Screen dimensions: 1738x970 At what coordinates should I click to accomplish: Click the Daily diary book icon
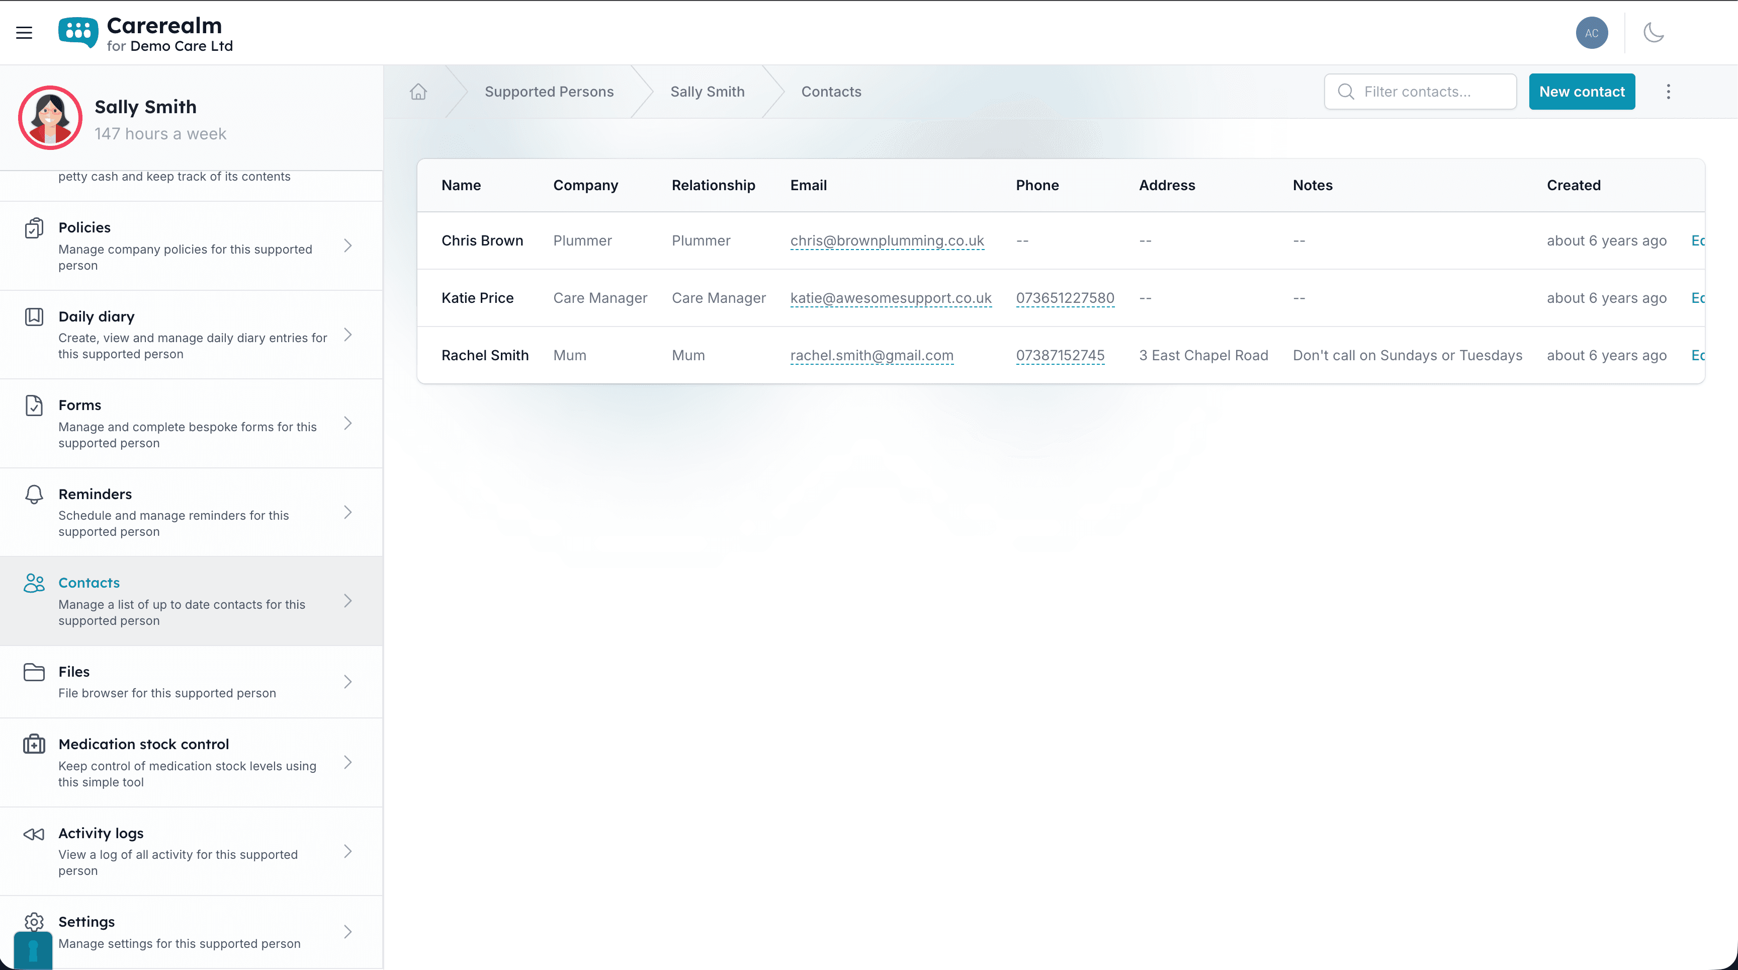tap(34, 316)
